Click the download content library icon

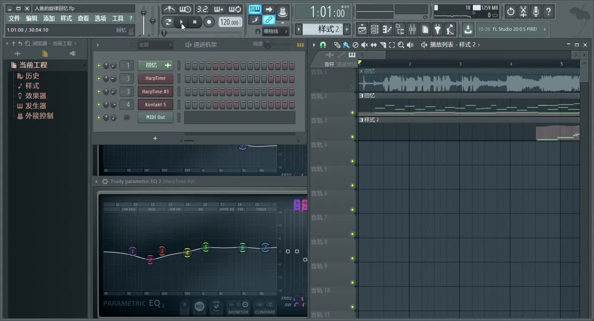(468, 29)
